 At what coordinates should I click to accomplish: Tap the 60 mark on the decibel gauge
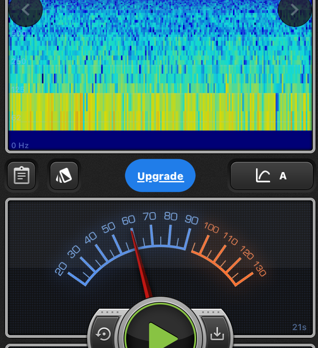tap(128, 220)
